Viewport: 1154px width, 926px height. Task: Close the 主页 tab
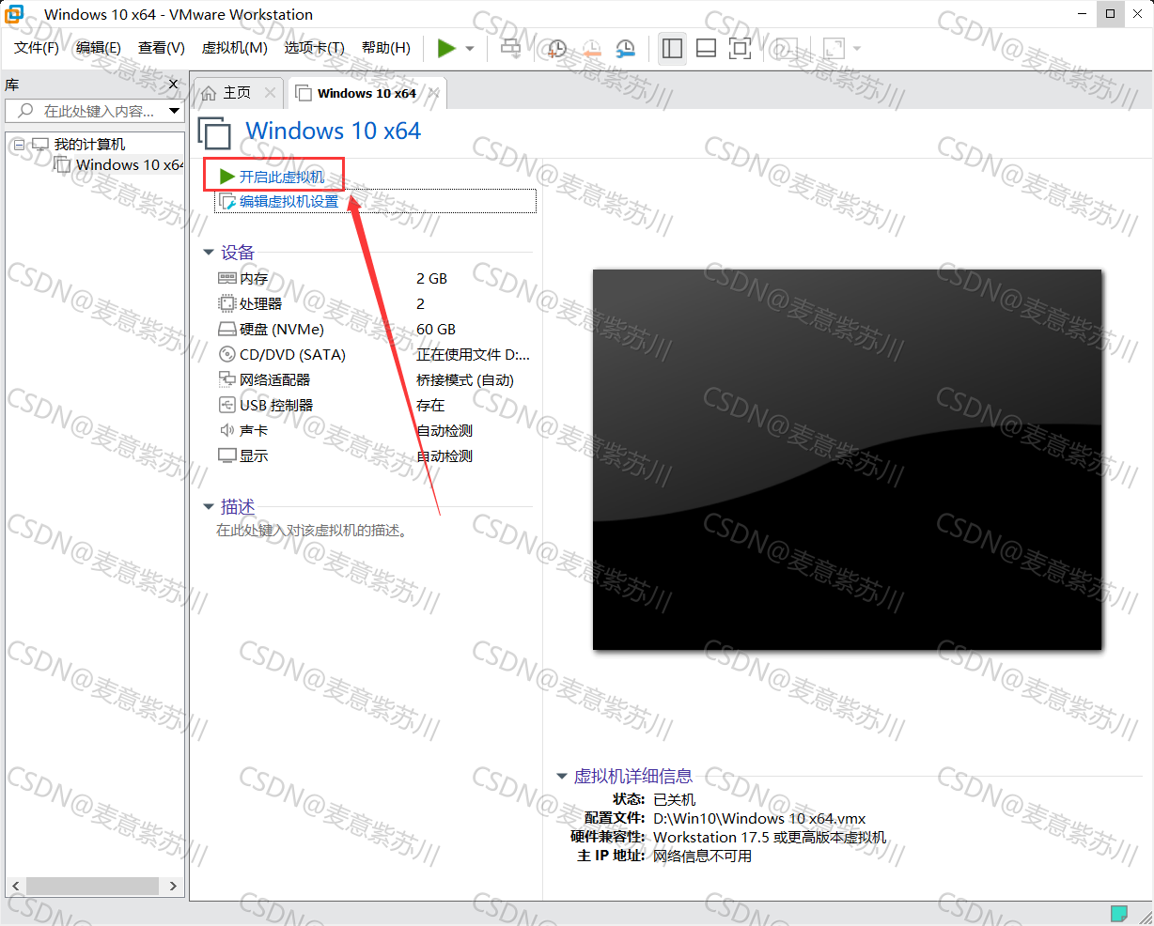pyautogui.click(x=270, y=93)
